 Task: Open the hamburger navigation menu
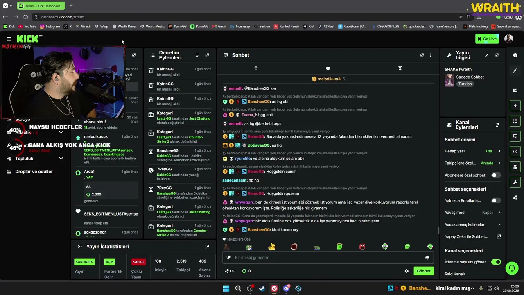[x=9, y=39]
